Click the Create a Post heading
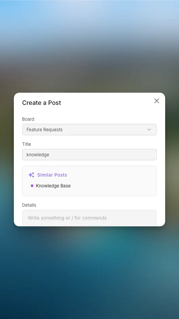 tap(42, 103)
